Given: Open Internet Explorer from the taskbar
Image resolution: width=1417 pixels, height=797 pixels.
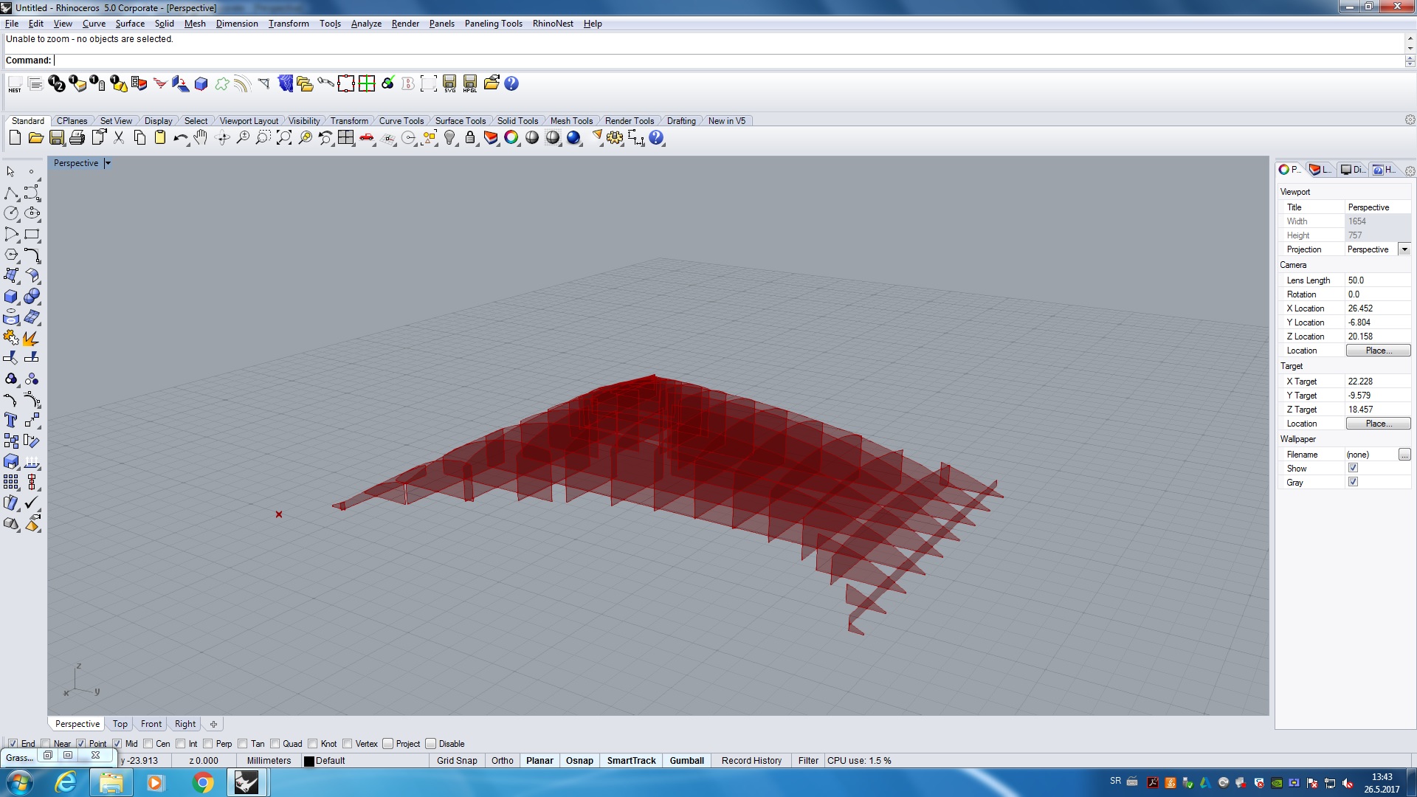Looking at the screenshot, I should tap(66, 782).
